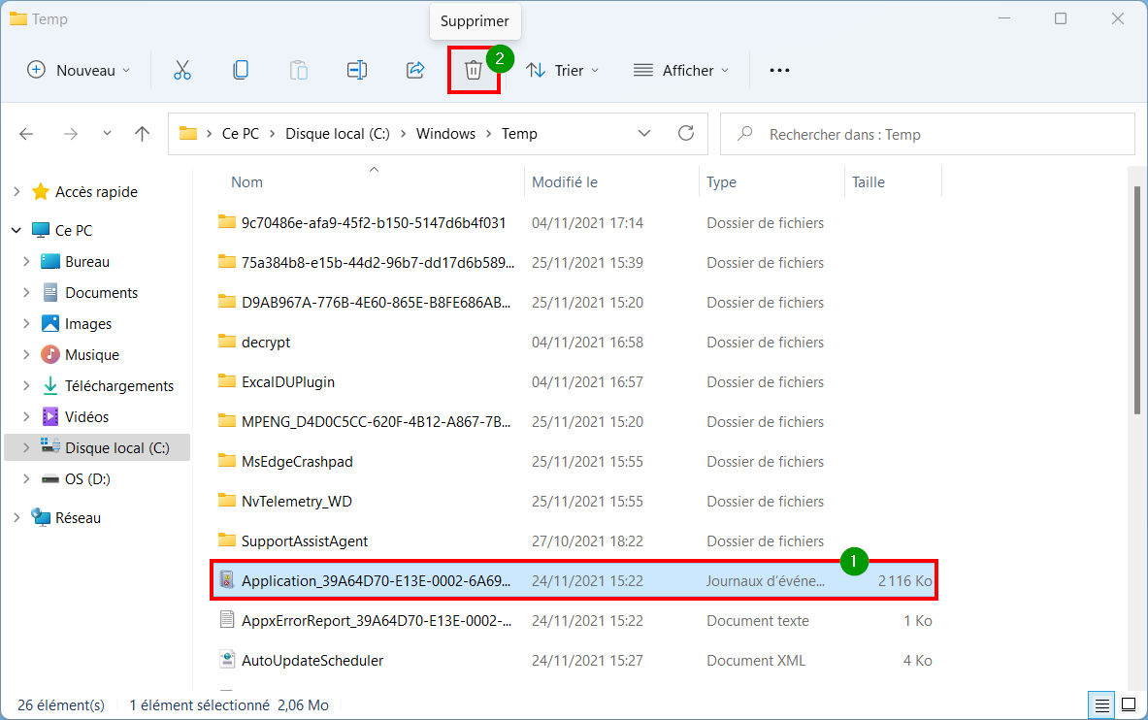1148x720 pixels.
Task: Open the three-dots more options menu
Action: (779, 70)
